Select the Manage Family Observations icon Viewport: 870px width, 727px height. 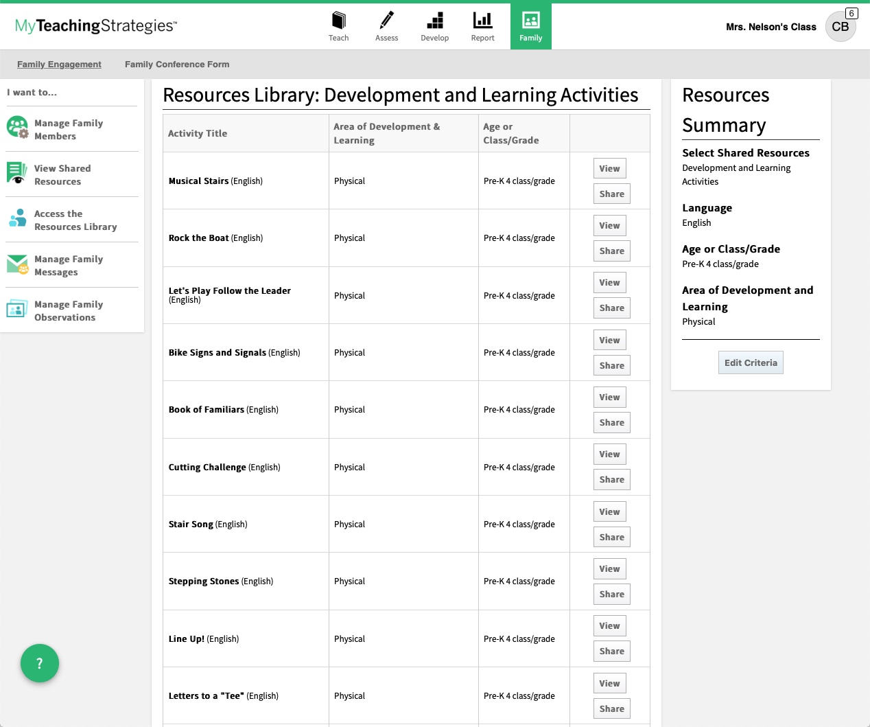(16, 310)
